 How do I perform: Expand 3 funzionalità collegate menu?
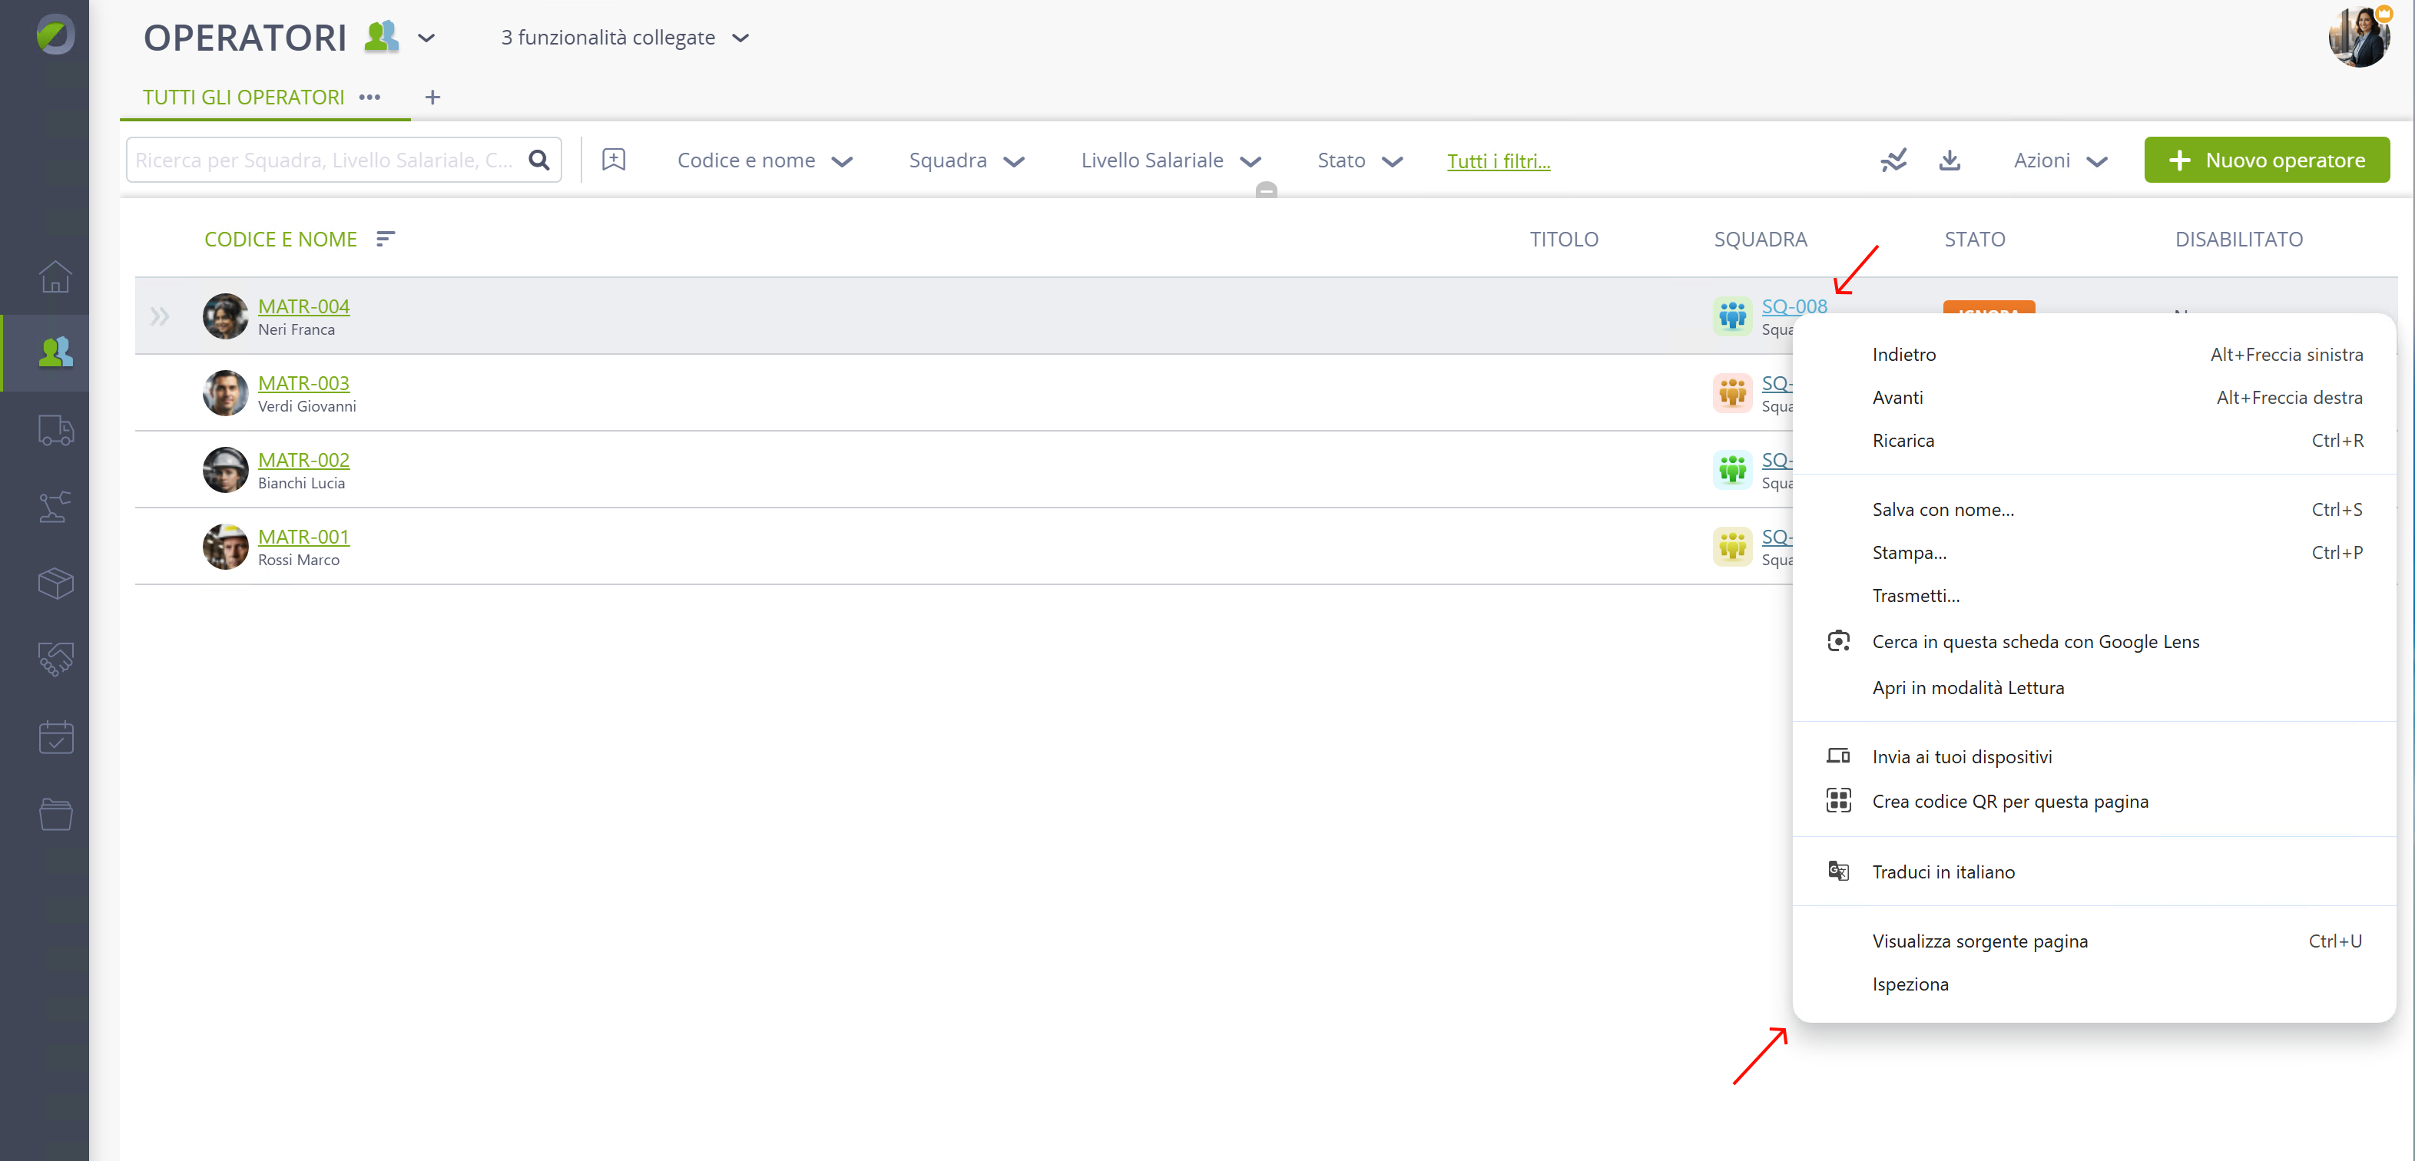625,38
